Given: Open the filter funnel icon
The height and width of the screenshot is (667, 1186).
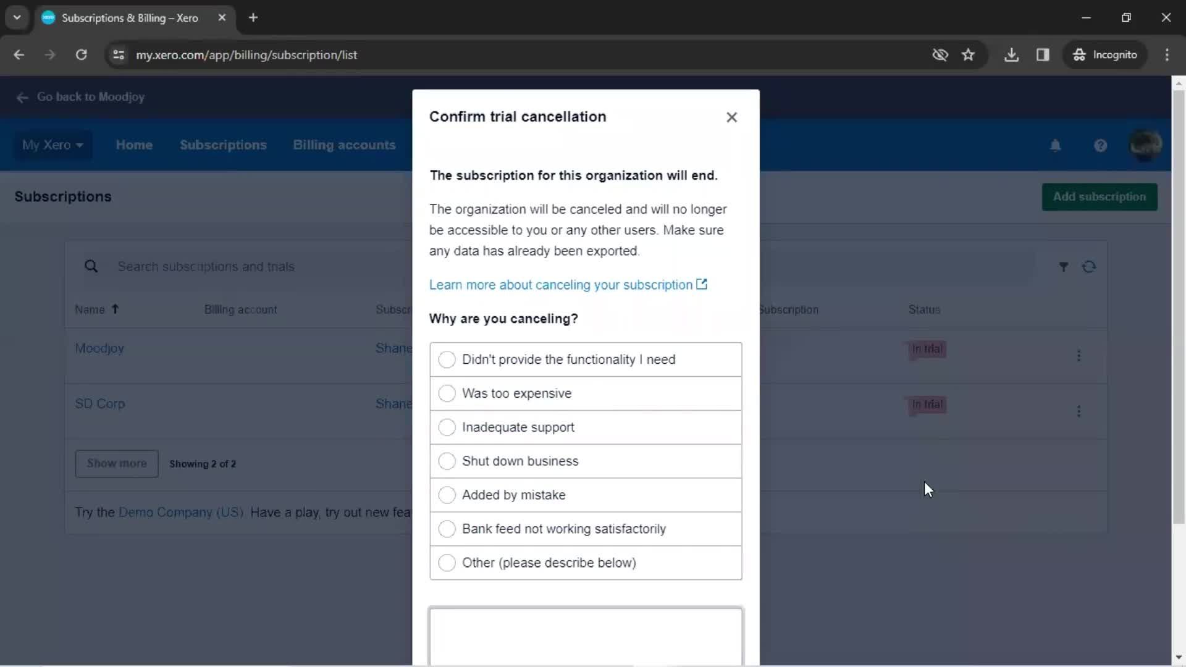Looking at the screenshot, I should [x=1064, y=267].
